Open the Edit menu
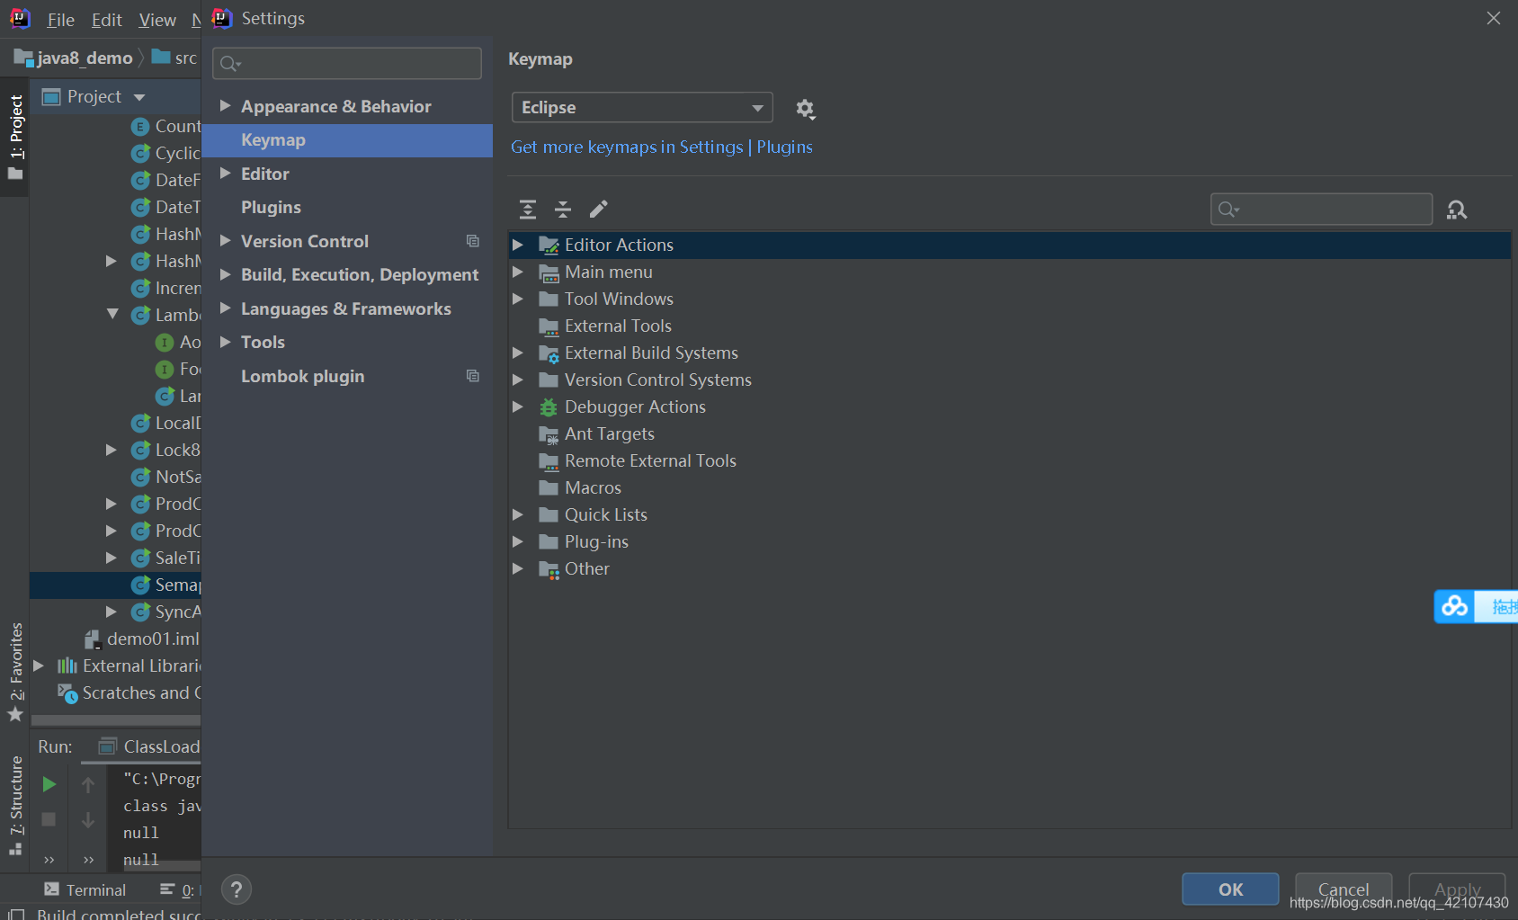The width and height of the screenshot is (1518, 920). pos(106,20)
